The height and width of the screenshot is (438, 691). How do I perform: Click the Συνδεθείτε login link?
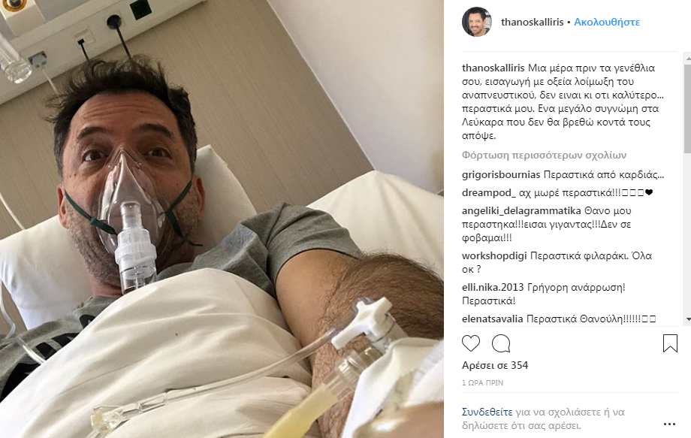[487, 412]
